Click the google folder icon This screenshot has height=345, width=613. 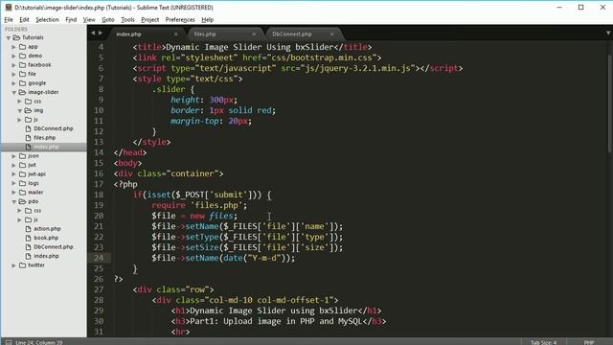[23, 83]
